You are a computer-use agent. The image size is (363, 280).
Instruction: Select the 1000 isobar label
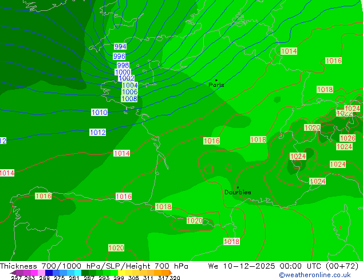(123, 72)
